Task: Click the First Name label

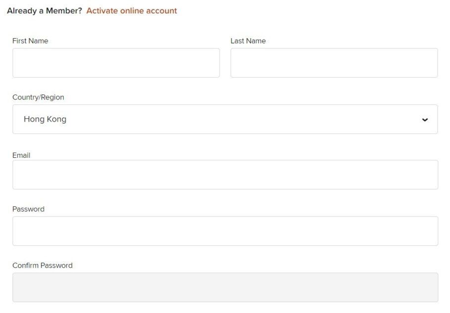Action: [x=30, y=41]
